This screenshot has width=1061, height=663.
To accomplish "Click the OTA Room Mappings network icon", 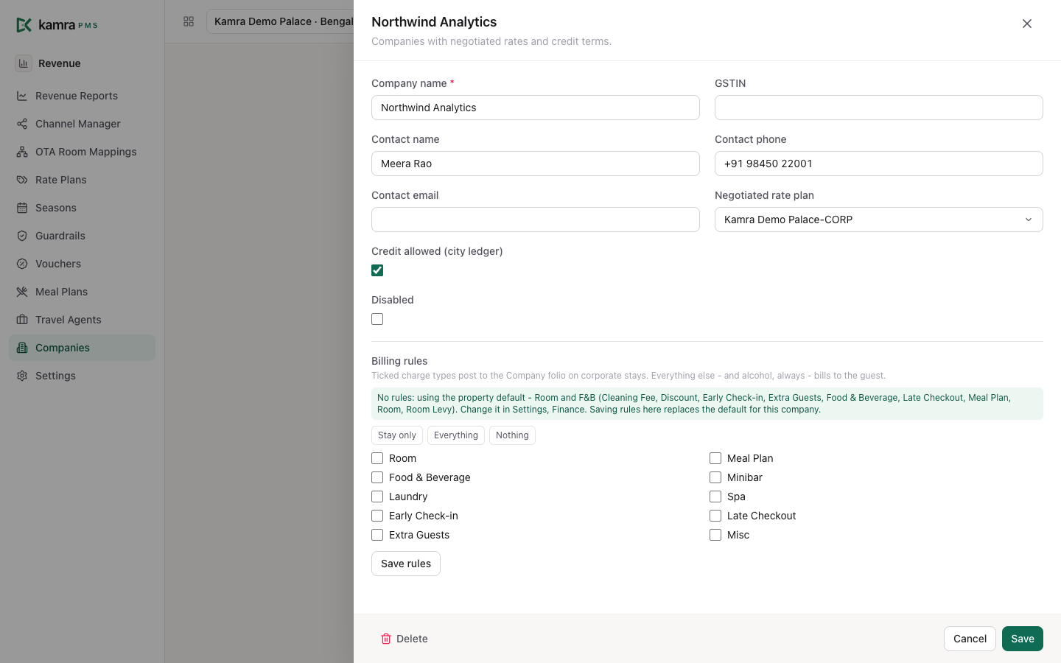I will [22, 152].
